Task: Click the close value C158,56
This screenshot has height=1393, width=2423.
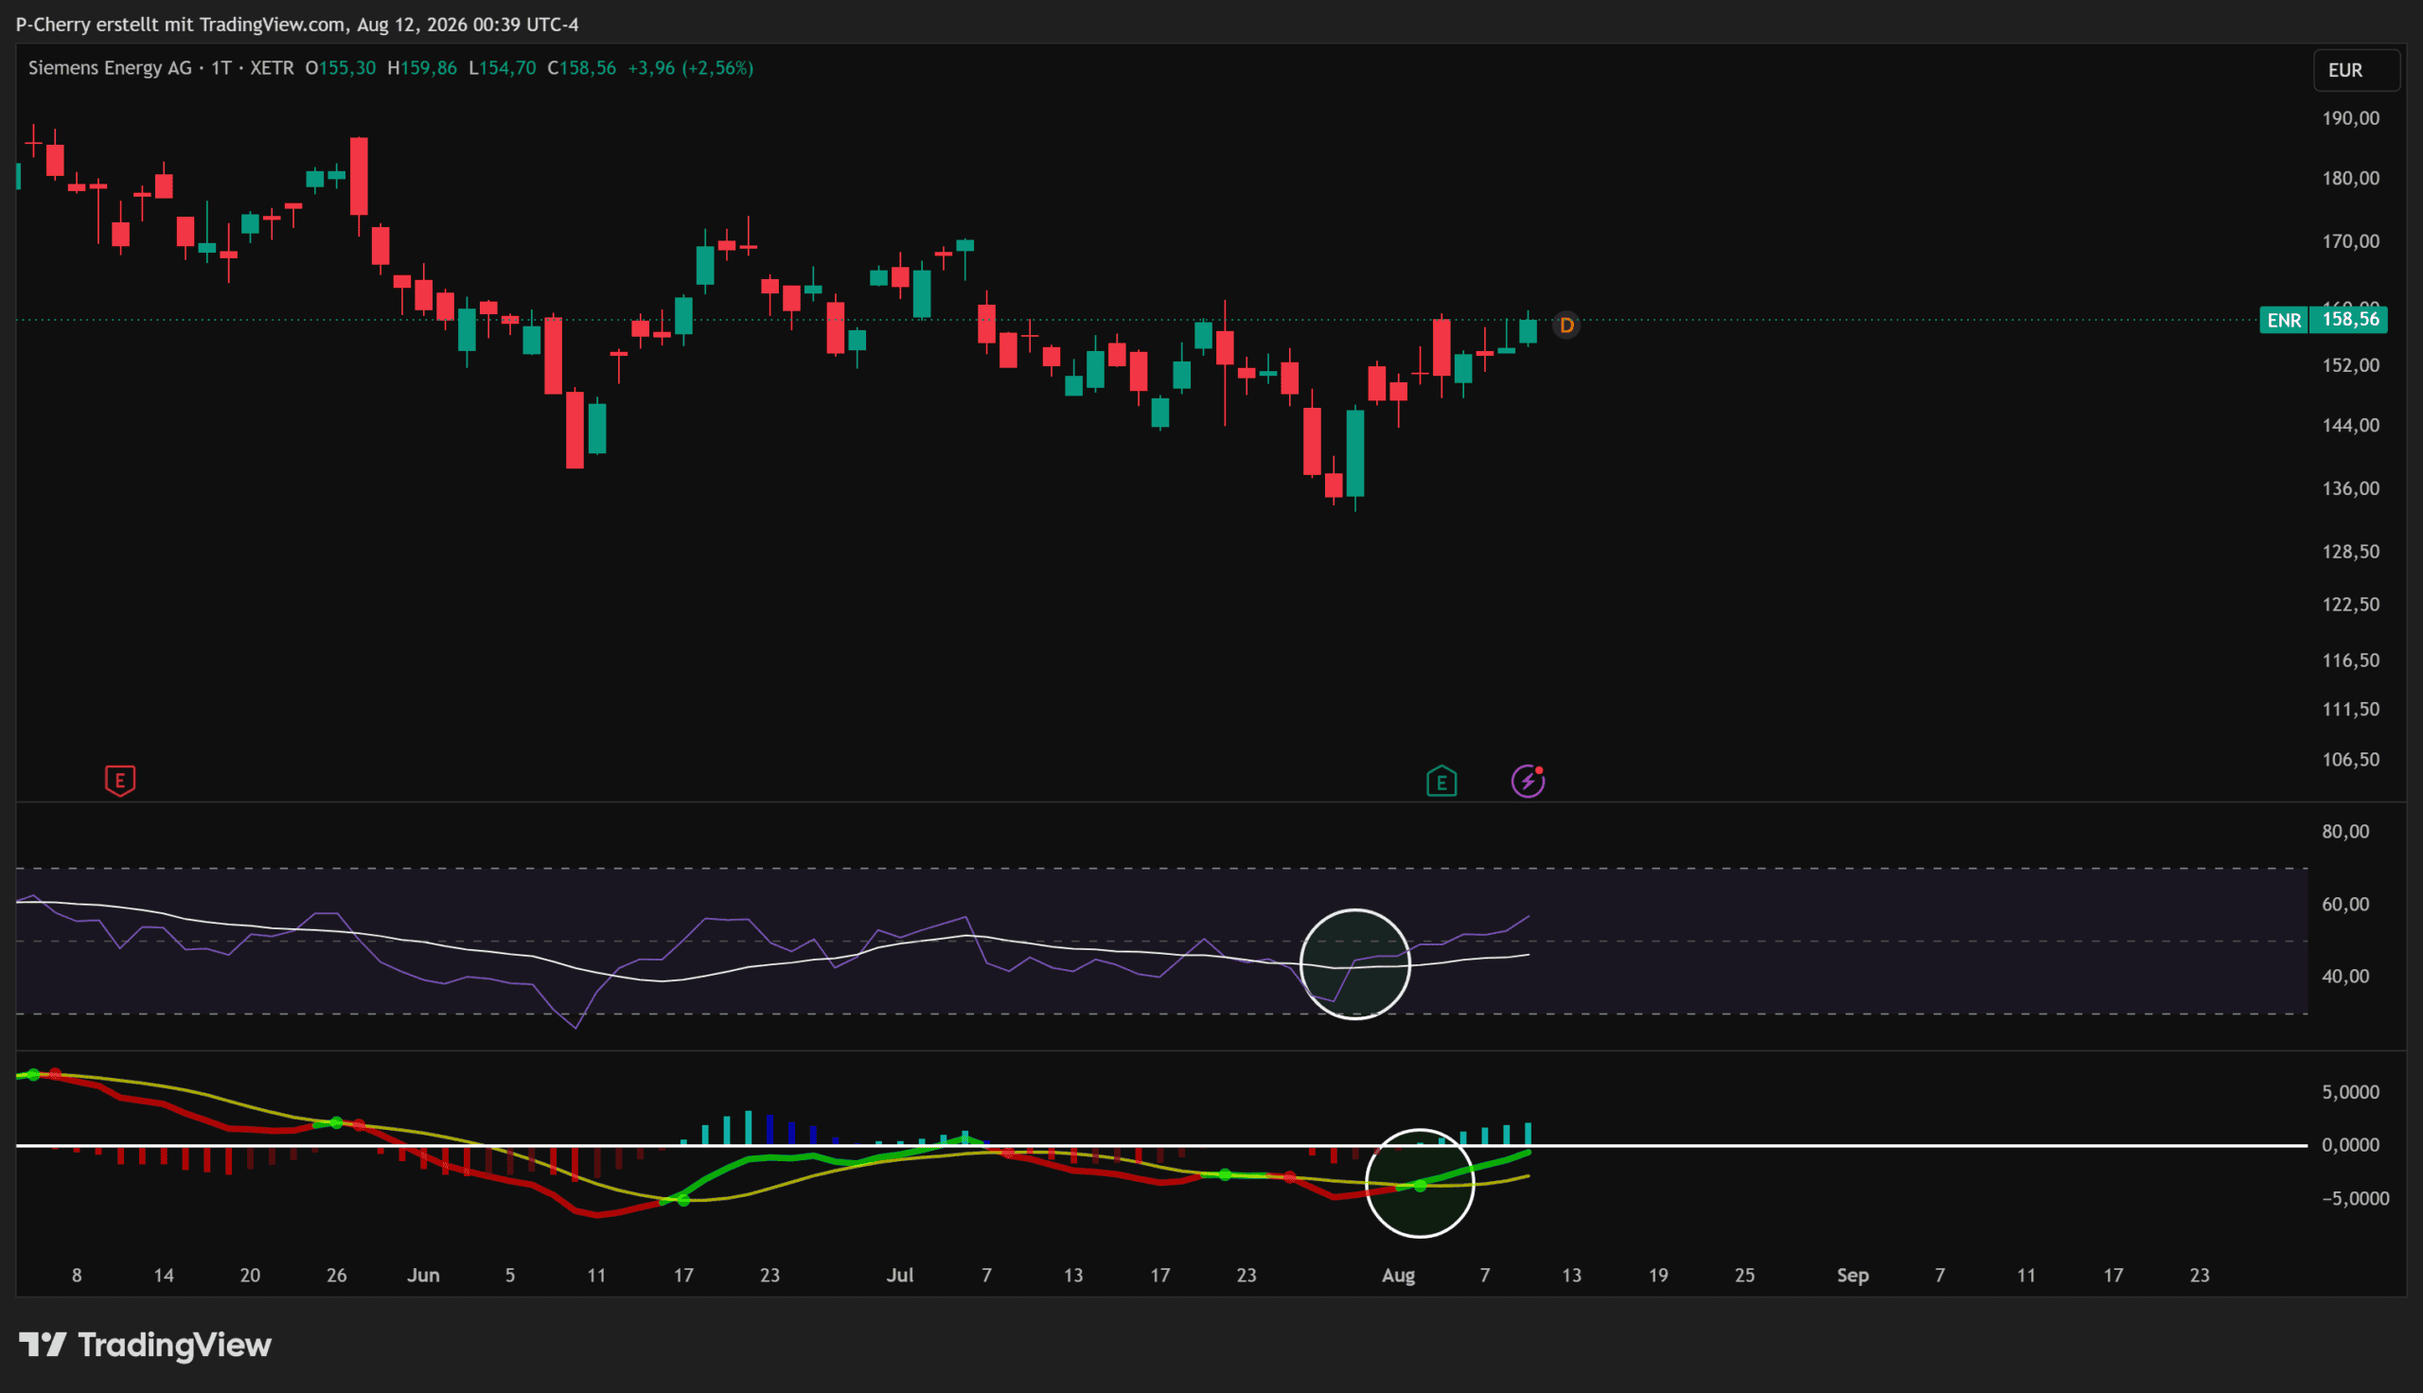Action: click(581, 68)
